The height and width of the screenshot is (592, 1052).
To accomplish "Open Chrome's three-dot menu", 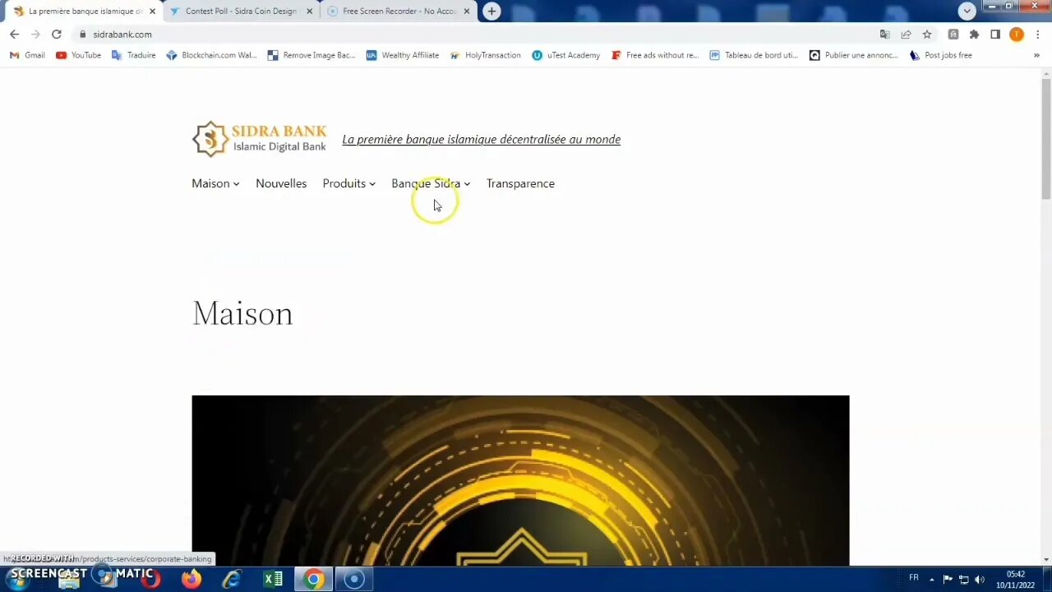I will 1038,35.
